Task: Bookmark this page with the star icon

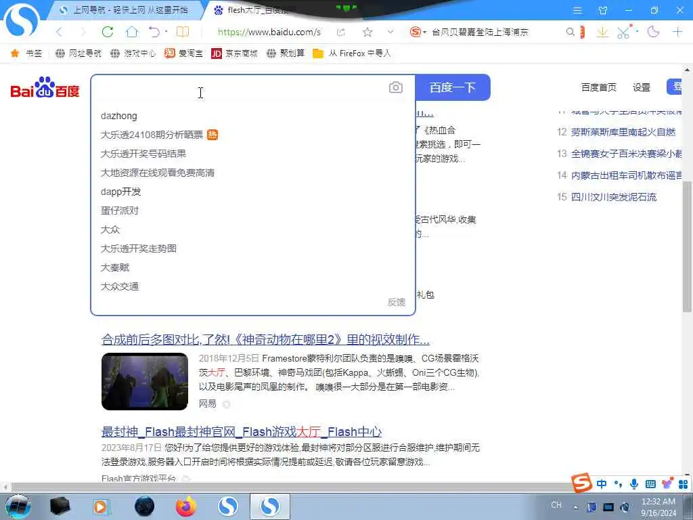Action: 367,32
